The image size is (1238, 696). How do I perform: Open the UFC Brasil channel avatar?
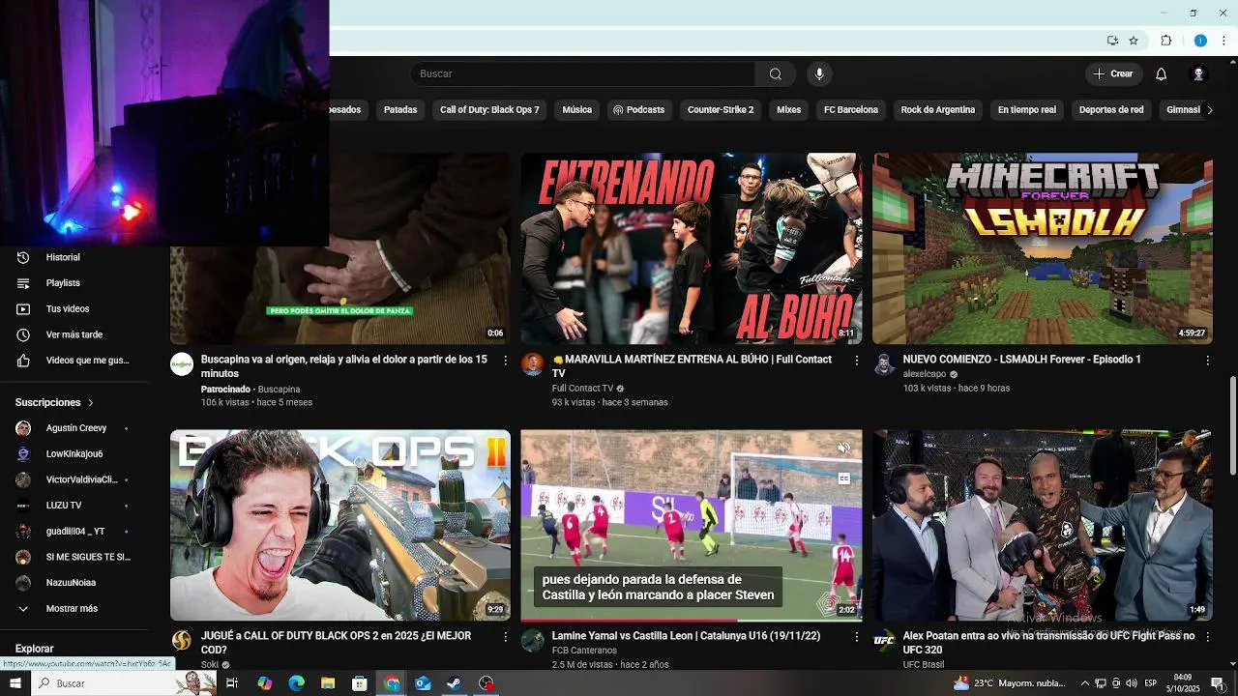(x=884, y=641)
